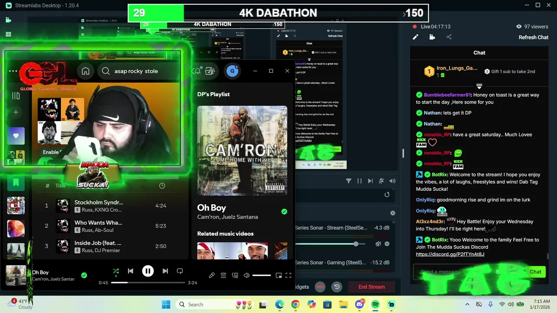Open Iron_Lungs_Ga... leaderboard entry
Screen dimensions: 557x313
point(451,71)
